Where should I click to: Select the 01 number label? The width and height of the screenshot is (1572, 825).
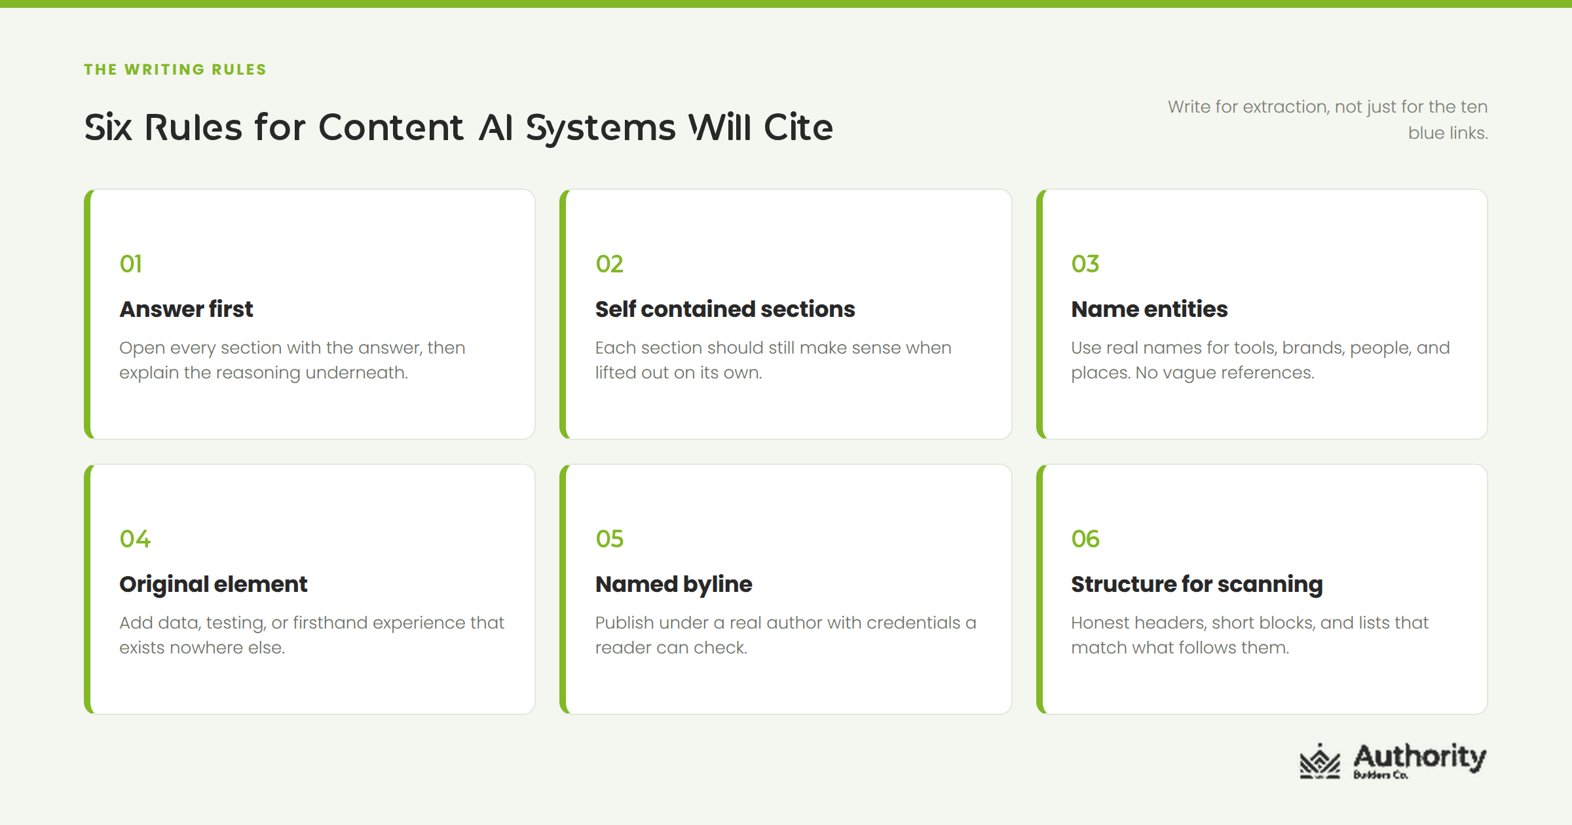131,264
